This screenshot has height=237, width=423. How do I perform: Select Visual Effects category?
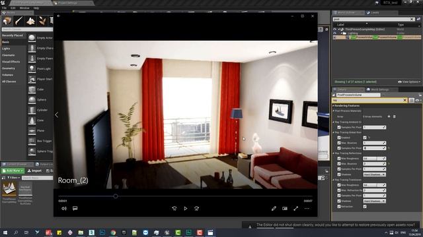coord(11,62)
